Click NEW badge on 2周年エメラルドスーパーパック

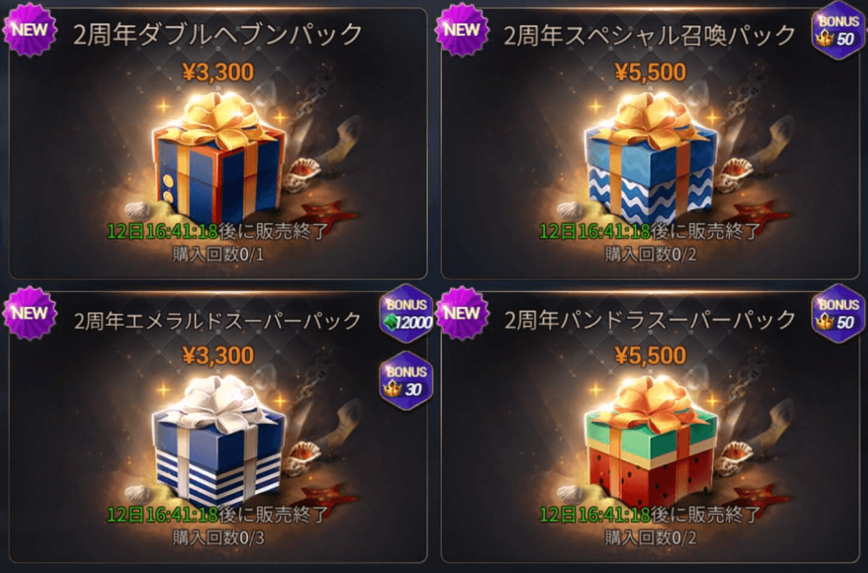pos(29,314)
